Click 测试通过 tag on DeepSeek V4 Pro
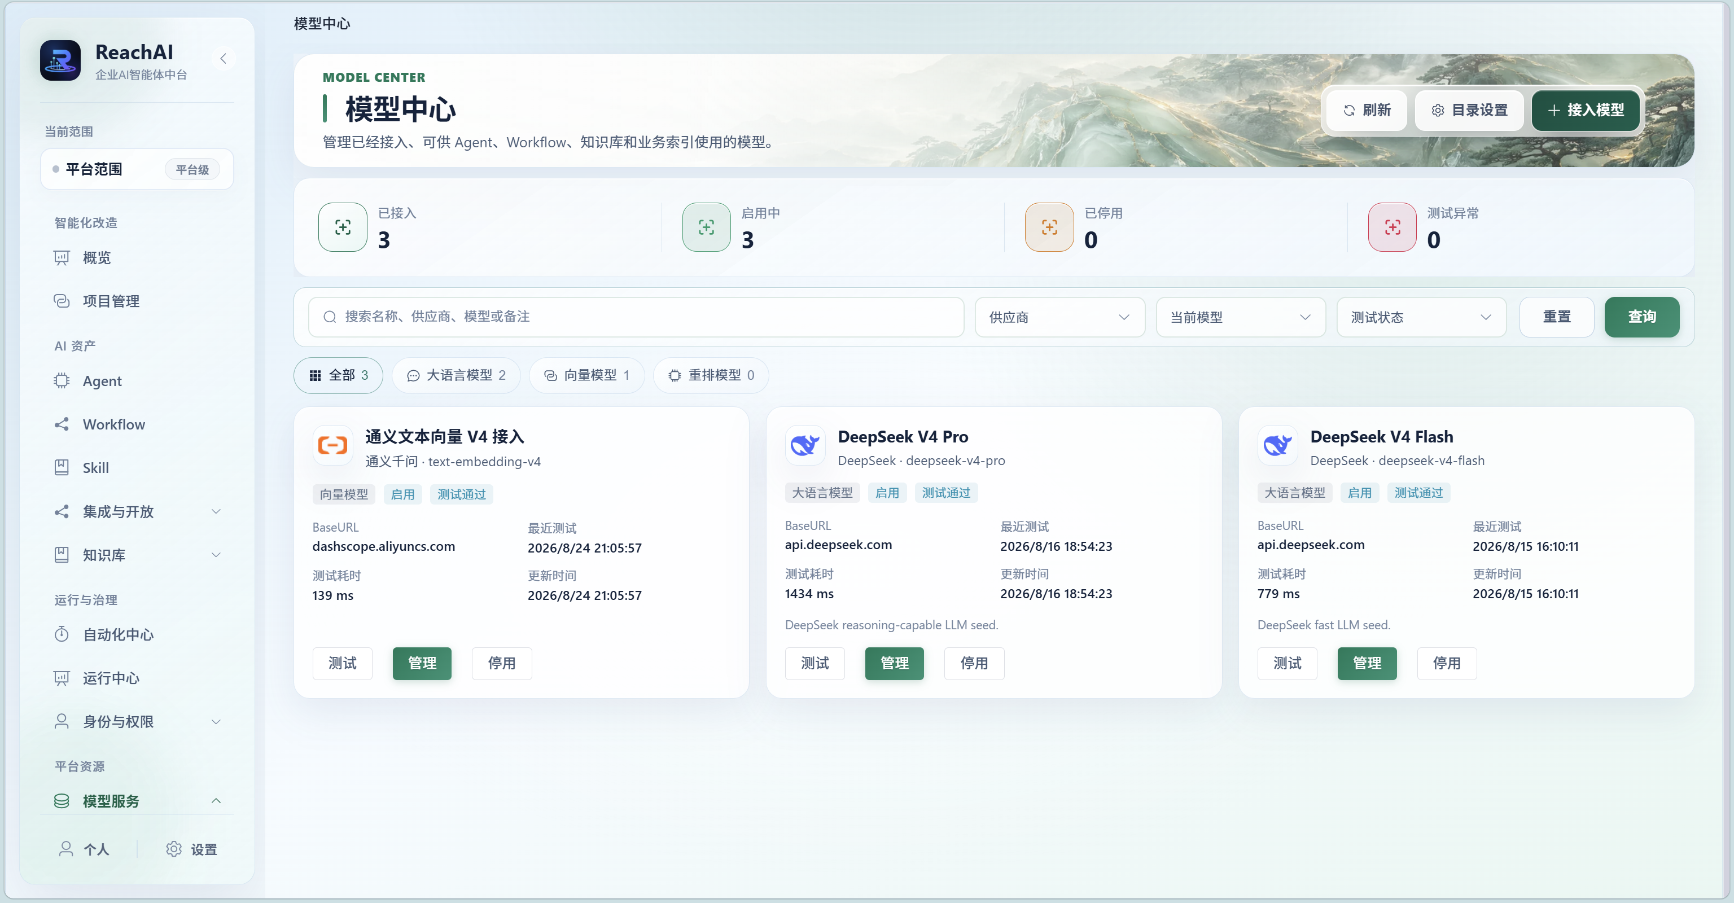Viewport: 1734px width, 903px height. (x=946, y=493)
